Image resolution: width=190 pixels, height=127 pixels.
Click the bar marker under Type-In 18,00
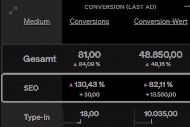coord(79,122)
